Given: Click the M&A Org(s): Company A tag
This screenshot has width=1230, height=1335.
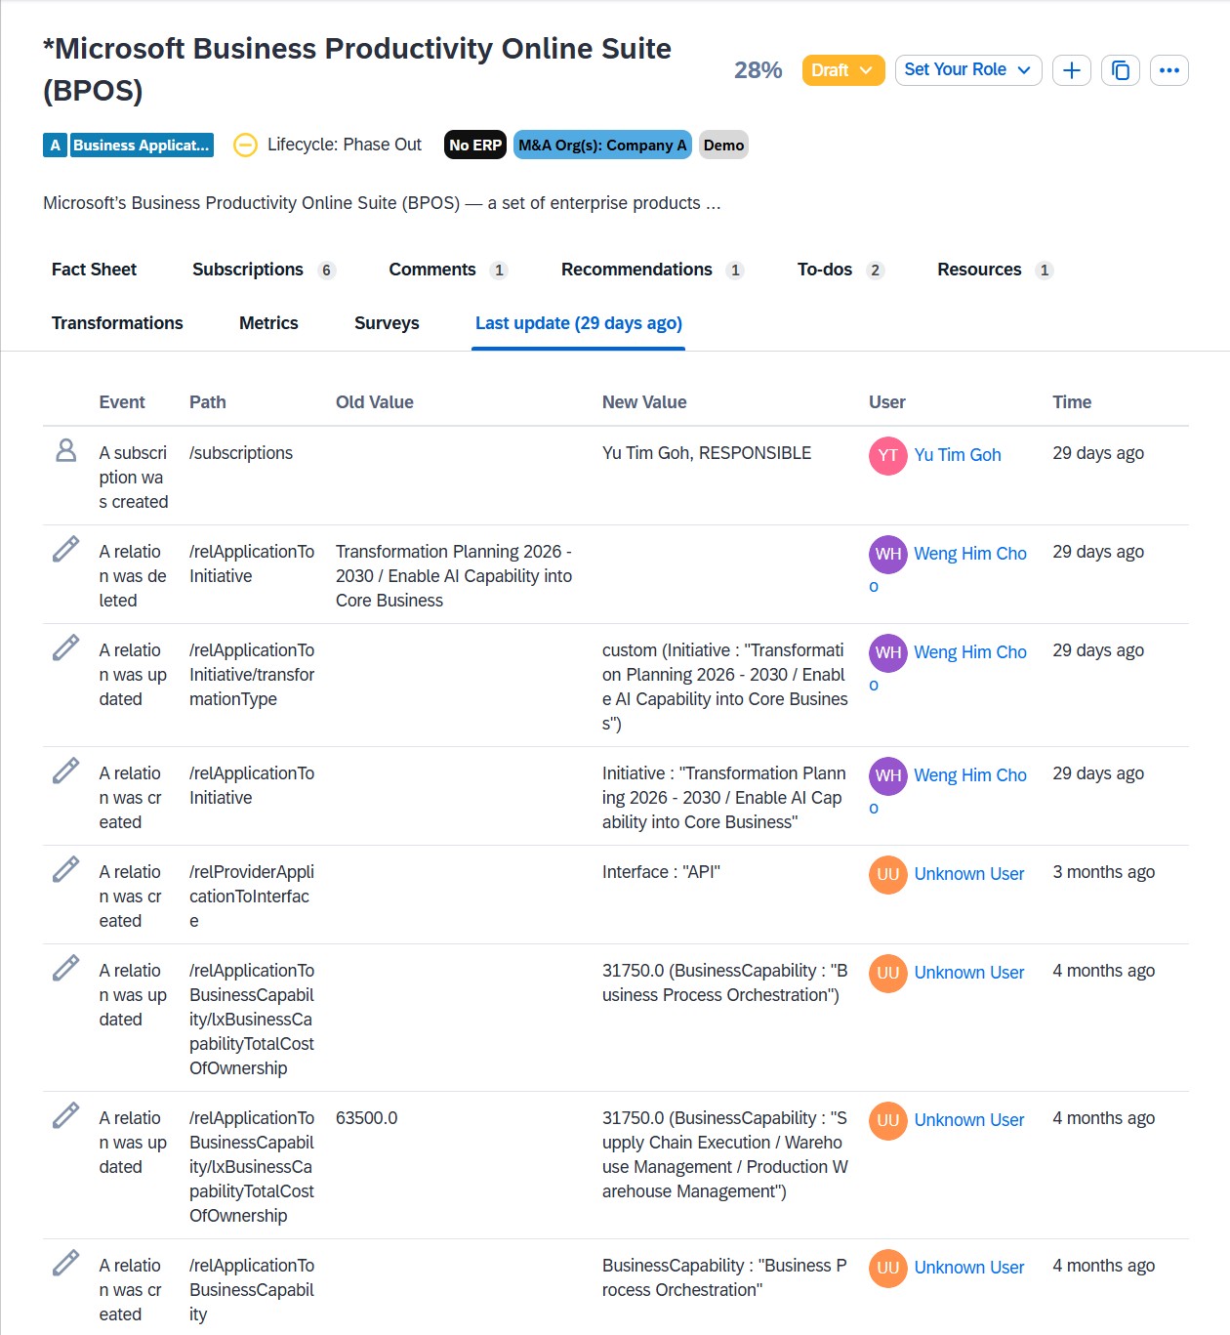Looking at the screenshot, I should tap(602, 145).
